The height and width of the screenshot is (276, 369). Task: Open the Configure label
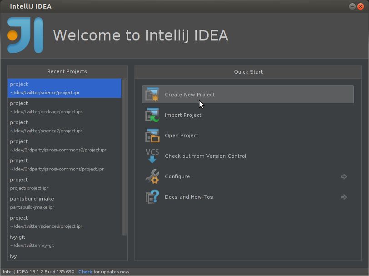tap(177, 176)
